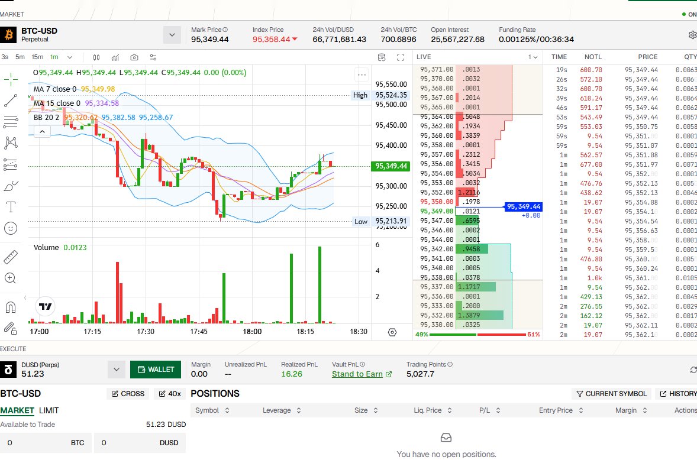Toggle lock all drawing tools
Image resolution: width=697 pixels, height=460 pixels.
11,329
